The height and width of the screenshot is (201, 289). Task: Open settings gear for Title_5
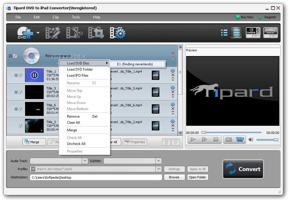click(173, 88)
